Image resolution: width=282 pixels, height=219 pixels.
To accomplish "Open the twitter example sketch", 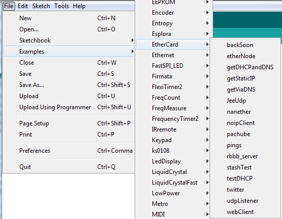I will click(x=245, y=190).
